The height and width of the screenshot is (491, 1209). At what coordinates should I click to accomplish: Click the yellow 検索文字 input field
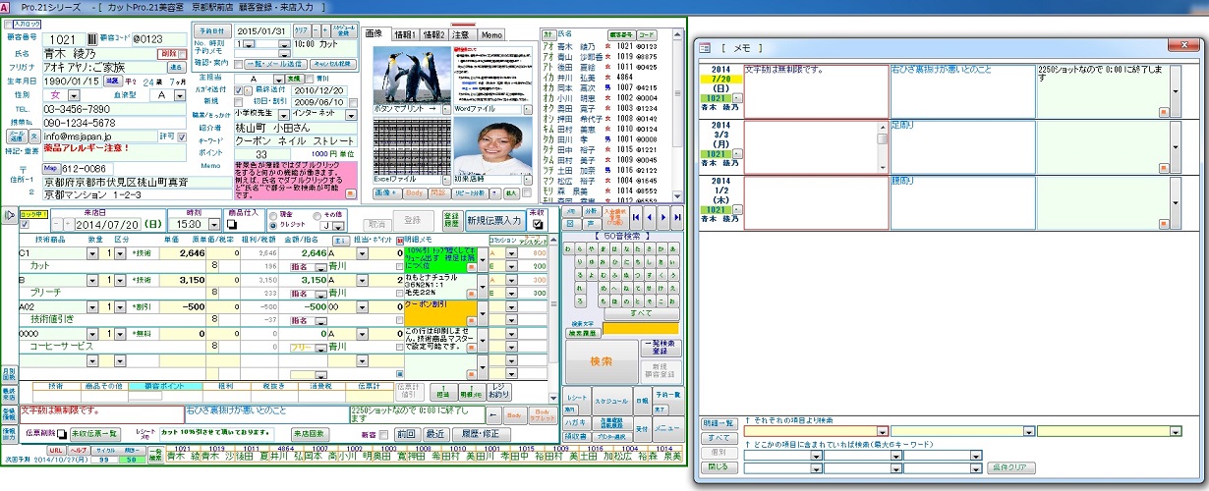[x=641, y=328]
